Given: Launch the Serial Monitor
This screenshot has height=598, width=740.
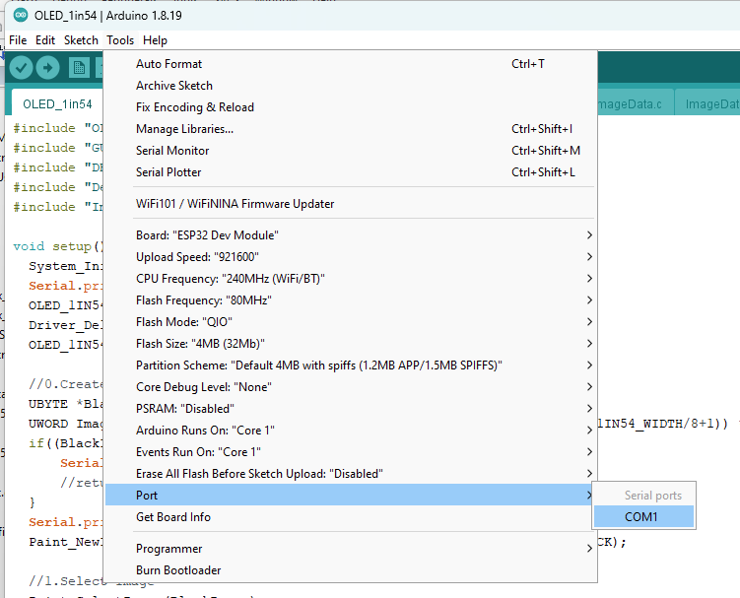Looking at the screenshot, I should click(x=351, y=151).
